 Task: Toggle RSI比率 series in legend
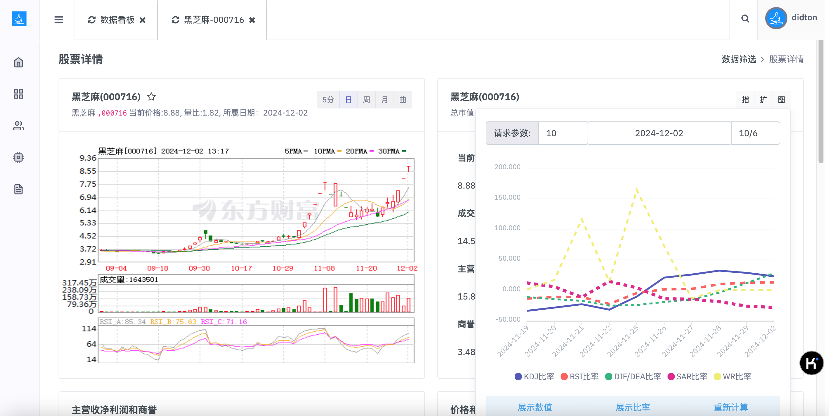pyautogui.click(x=579, y=377)
